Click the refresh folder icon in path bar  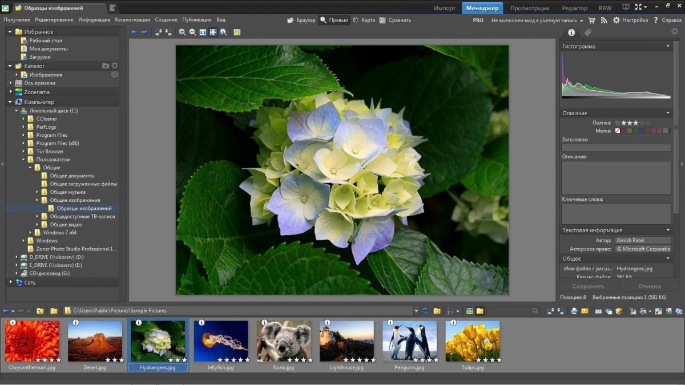pyautogui.click(x=425, y=311)
